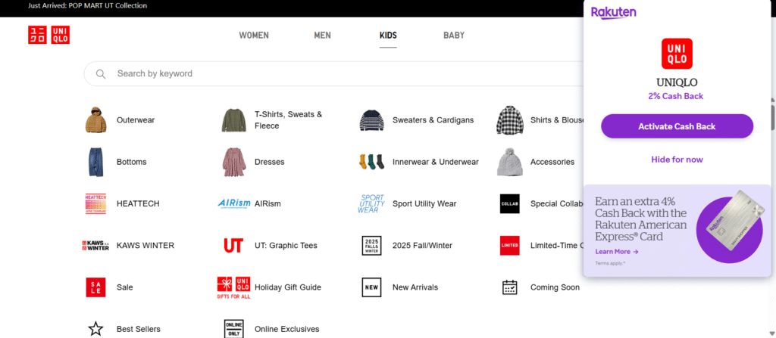Open the BABY tab
The image size is (776, 338).
(x=454, y=36)
